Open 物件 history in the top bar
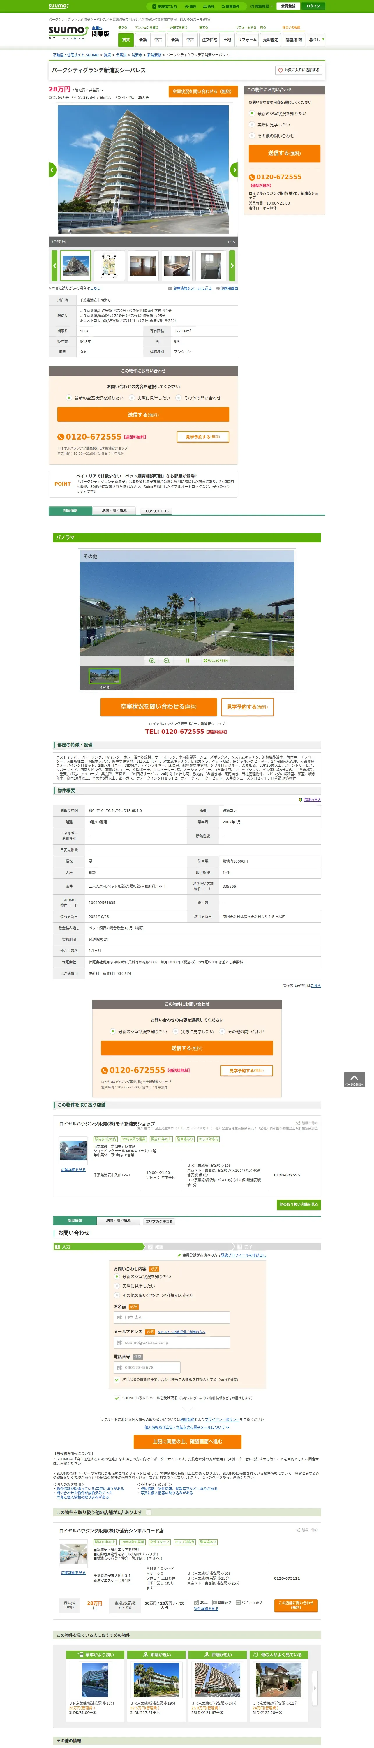The height and width of the screenshot is (1748, 374). pos(191,6)
